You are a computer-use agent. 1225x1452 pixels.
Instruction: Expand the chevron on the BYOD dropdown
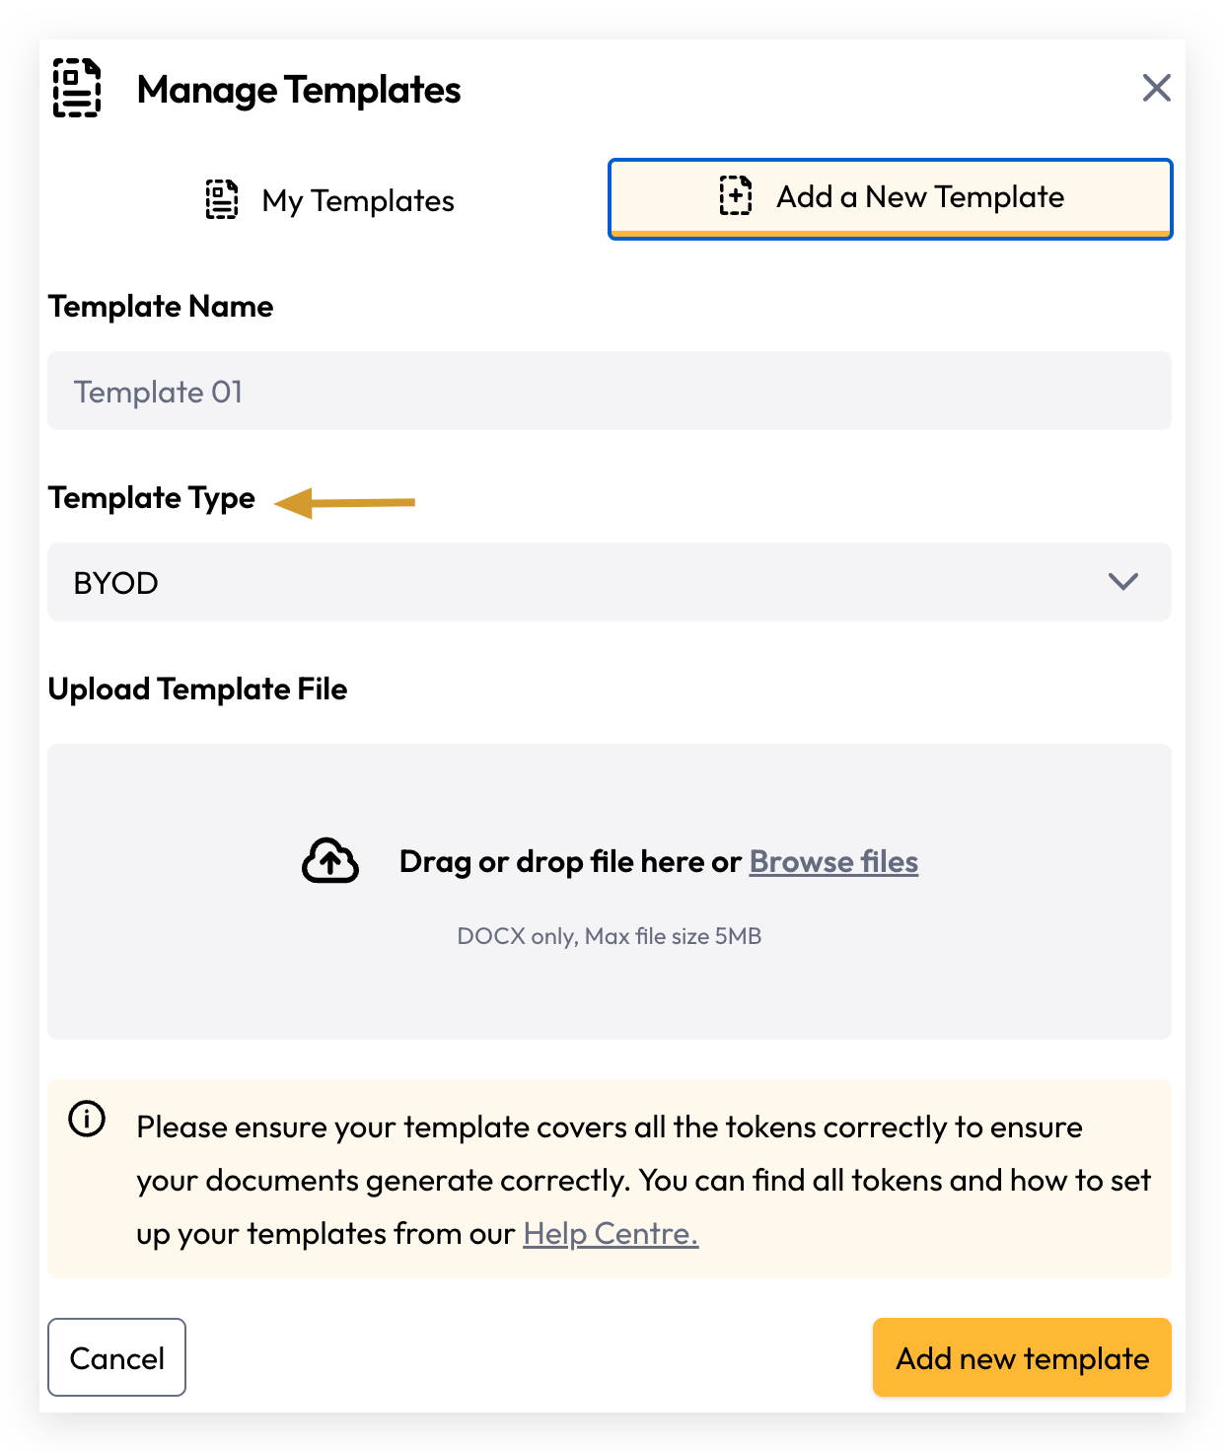pyautogui.click(x=1123, y=582)
